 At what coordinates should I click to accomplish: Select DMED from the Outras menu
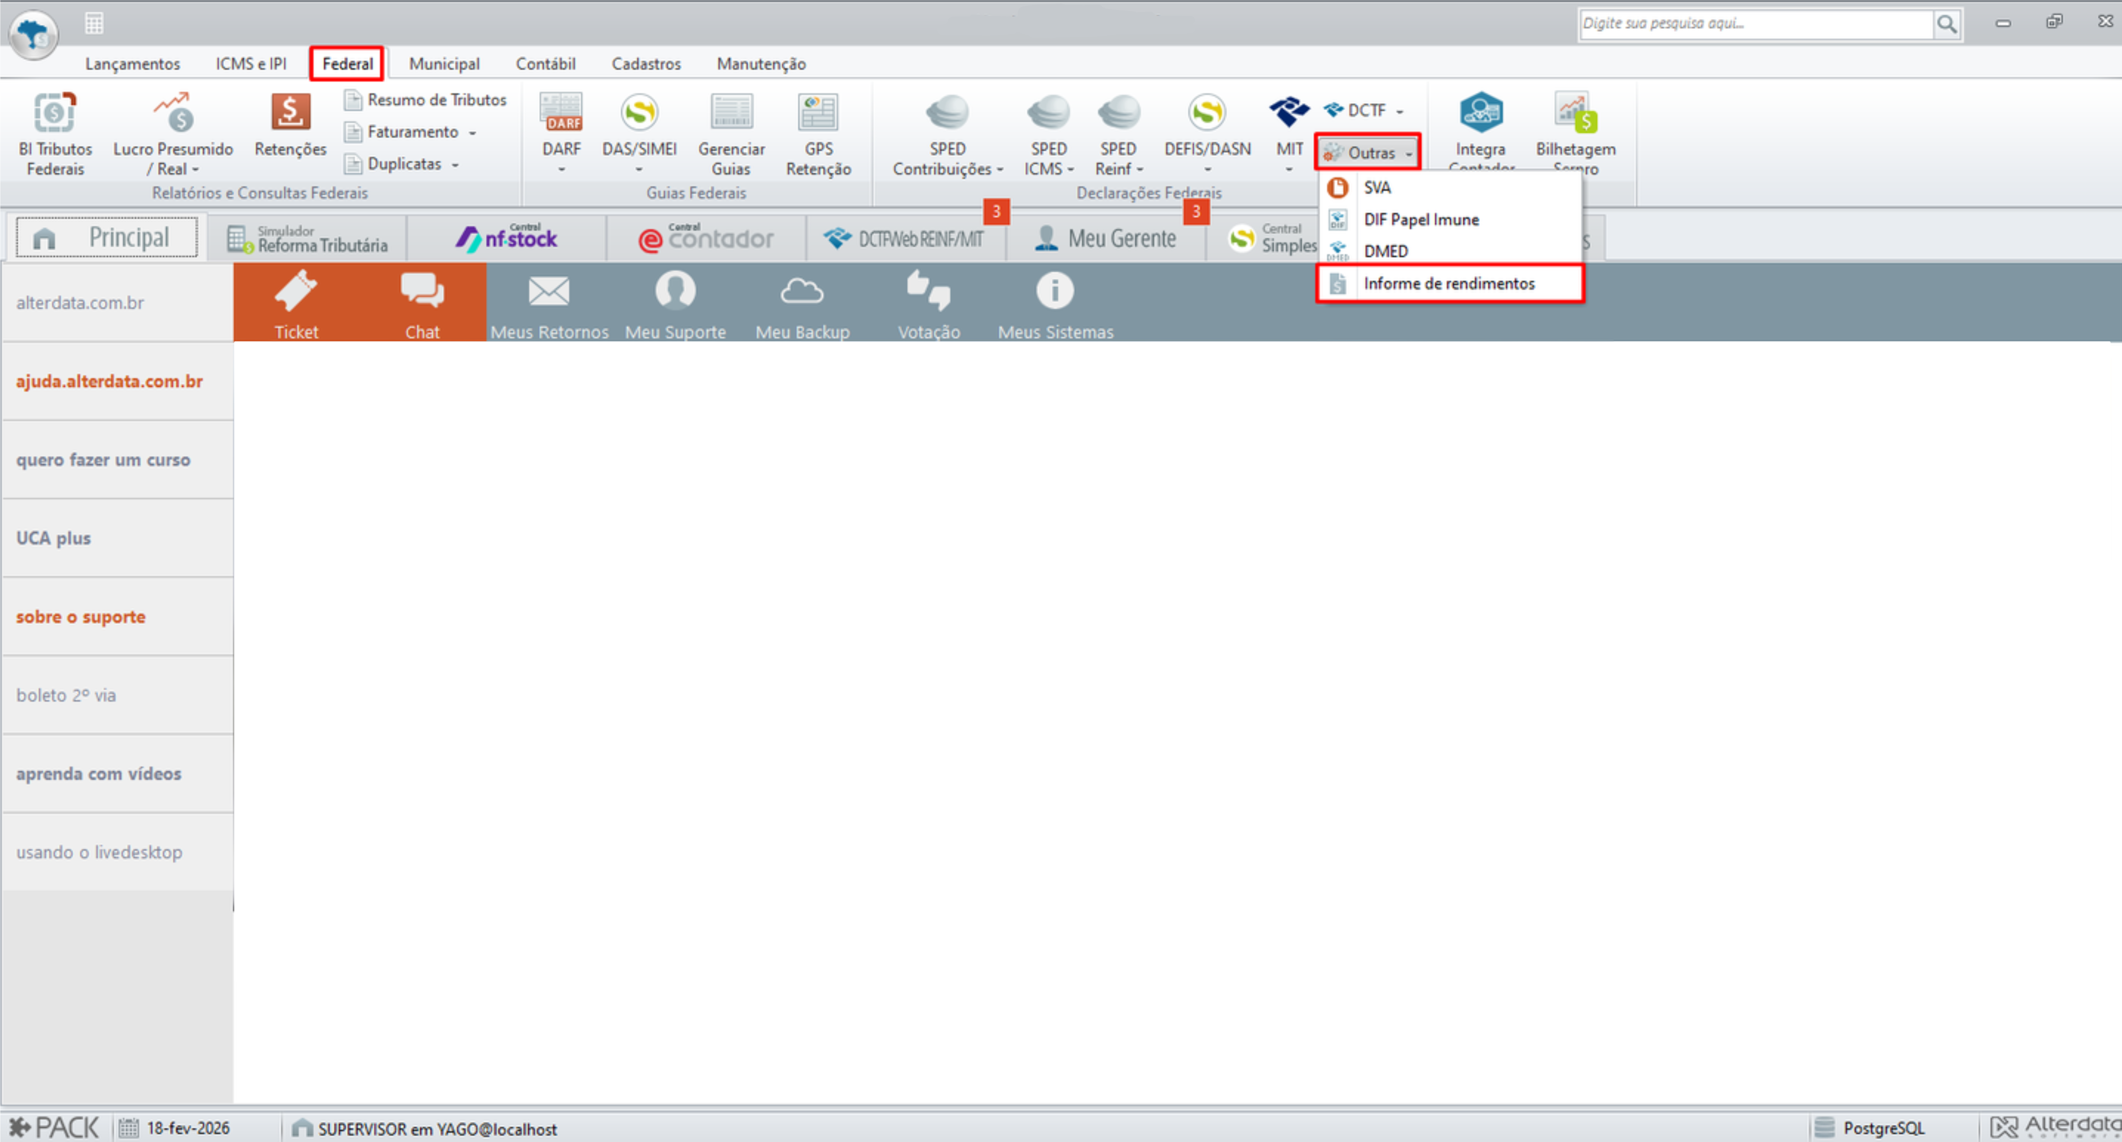coord(1450,251)
